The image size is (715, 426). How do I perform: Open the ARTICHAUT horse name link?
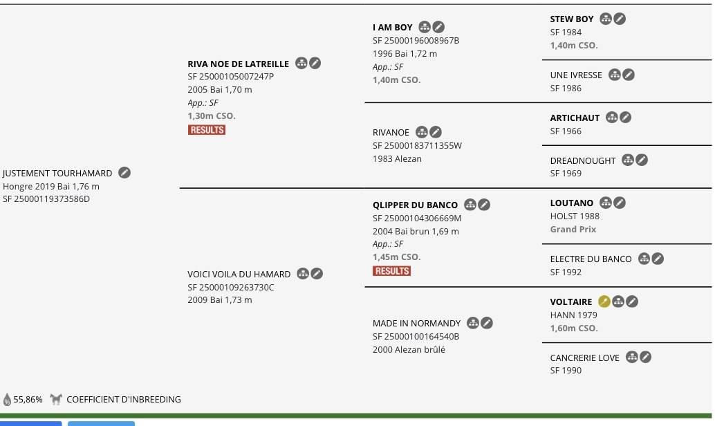pyautogui.click(x=575, y=118)
